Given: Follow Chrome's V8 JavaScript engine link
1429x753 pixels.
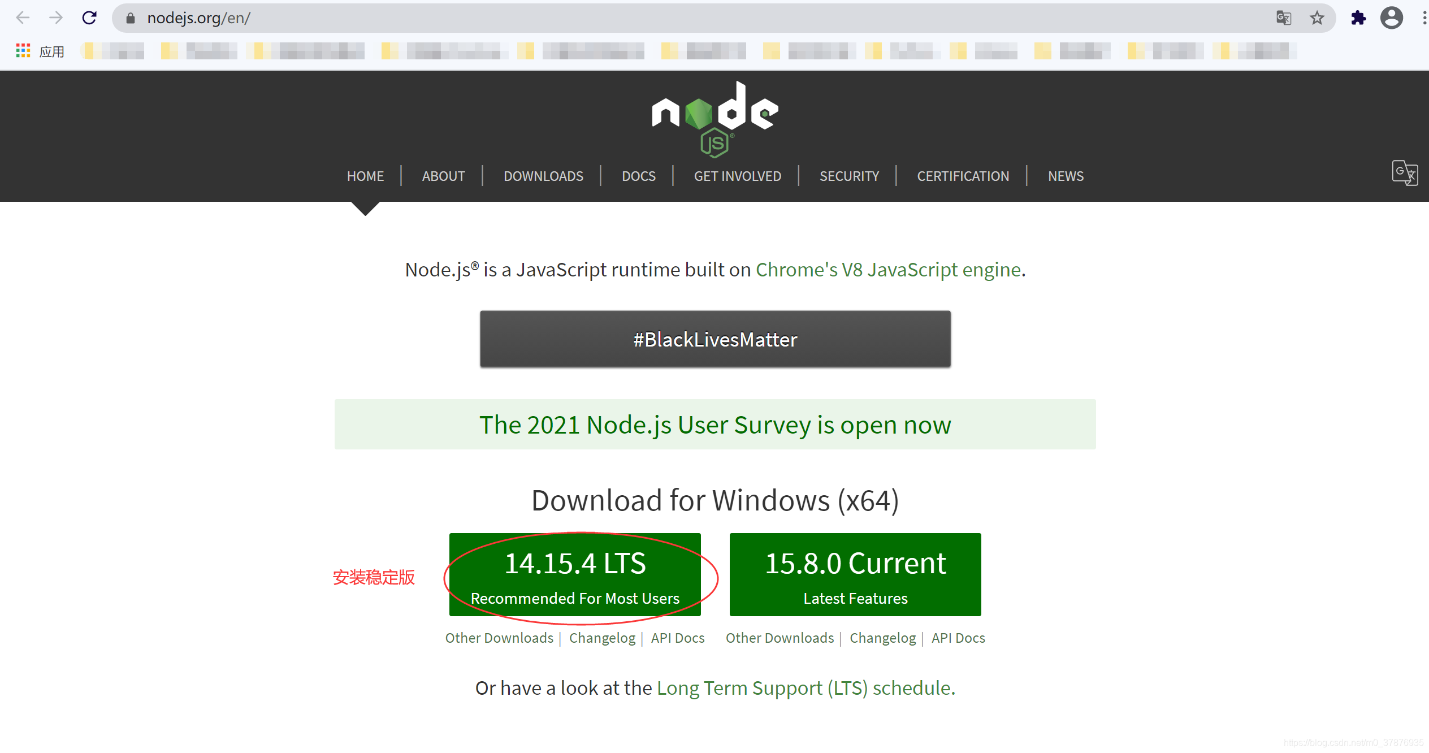Looking at the screenshot, I should (888, 270).
